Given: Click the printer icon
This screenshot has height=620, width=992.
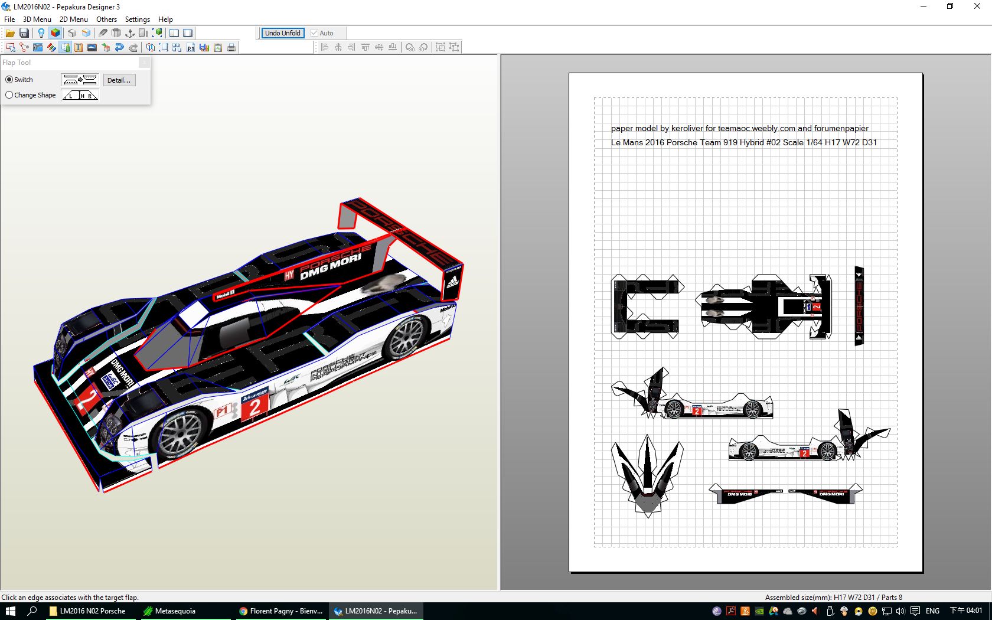Looking at the screenshot, I should pyautogui.click(x=231, y=47).
